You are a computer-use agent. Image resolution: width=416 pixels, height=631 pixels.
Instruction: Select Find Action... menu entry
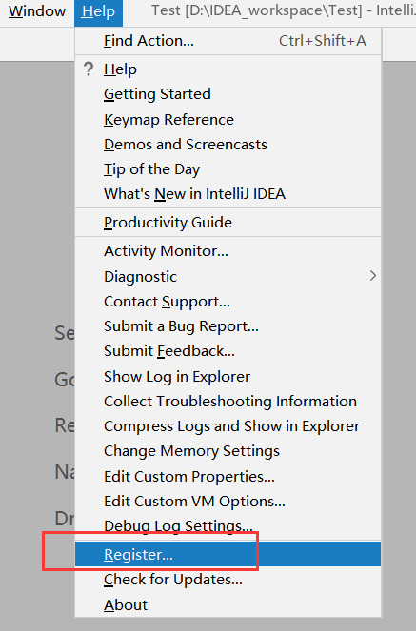[x=228, y=41]
